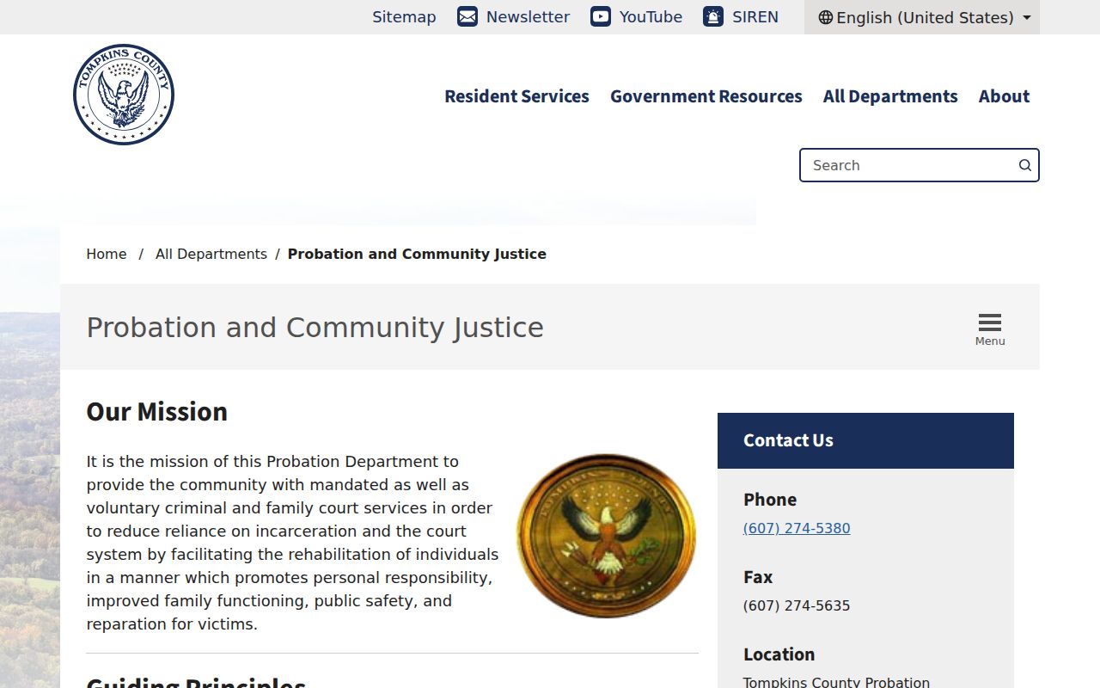The height and width of the screenshot is (688, 1100).
Task: Click the Phone heading in Contact Us
Action: [770, 500]
